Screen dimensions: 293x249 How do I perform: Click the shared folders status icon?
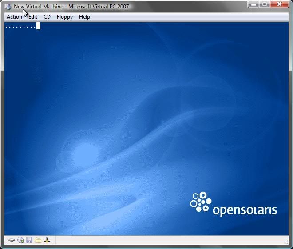tap(38, 240)
